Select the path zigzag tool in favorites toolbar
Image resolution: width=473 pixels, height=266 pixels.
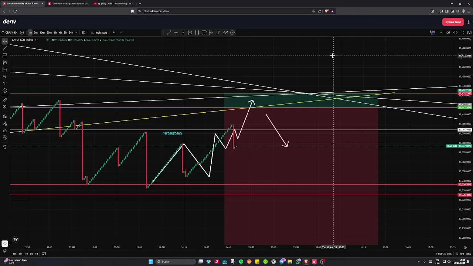(225, 33)
